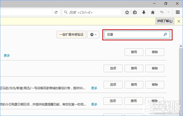Open the gear tools dropdown for add-ons

point(93,35)
